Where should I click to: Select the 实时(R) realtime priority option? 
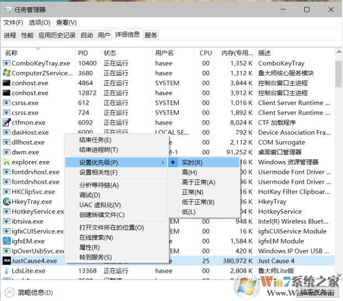point(192,163)
